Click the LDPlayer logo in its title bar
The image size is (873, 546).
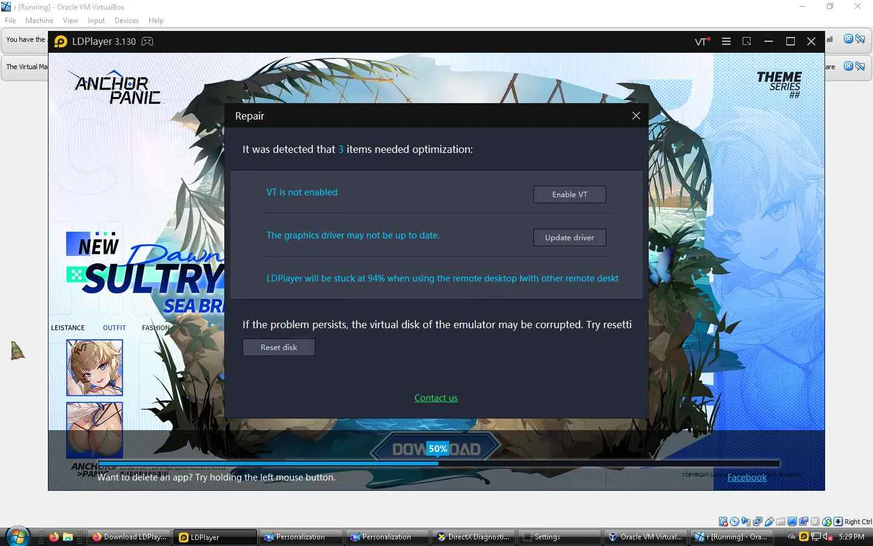pyautogui.click(x=61, y=41)
